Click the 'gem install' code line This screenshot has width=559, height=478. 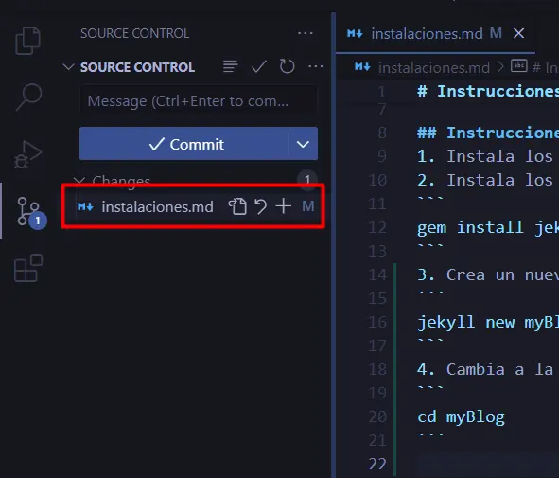488,227
